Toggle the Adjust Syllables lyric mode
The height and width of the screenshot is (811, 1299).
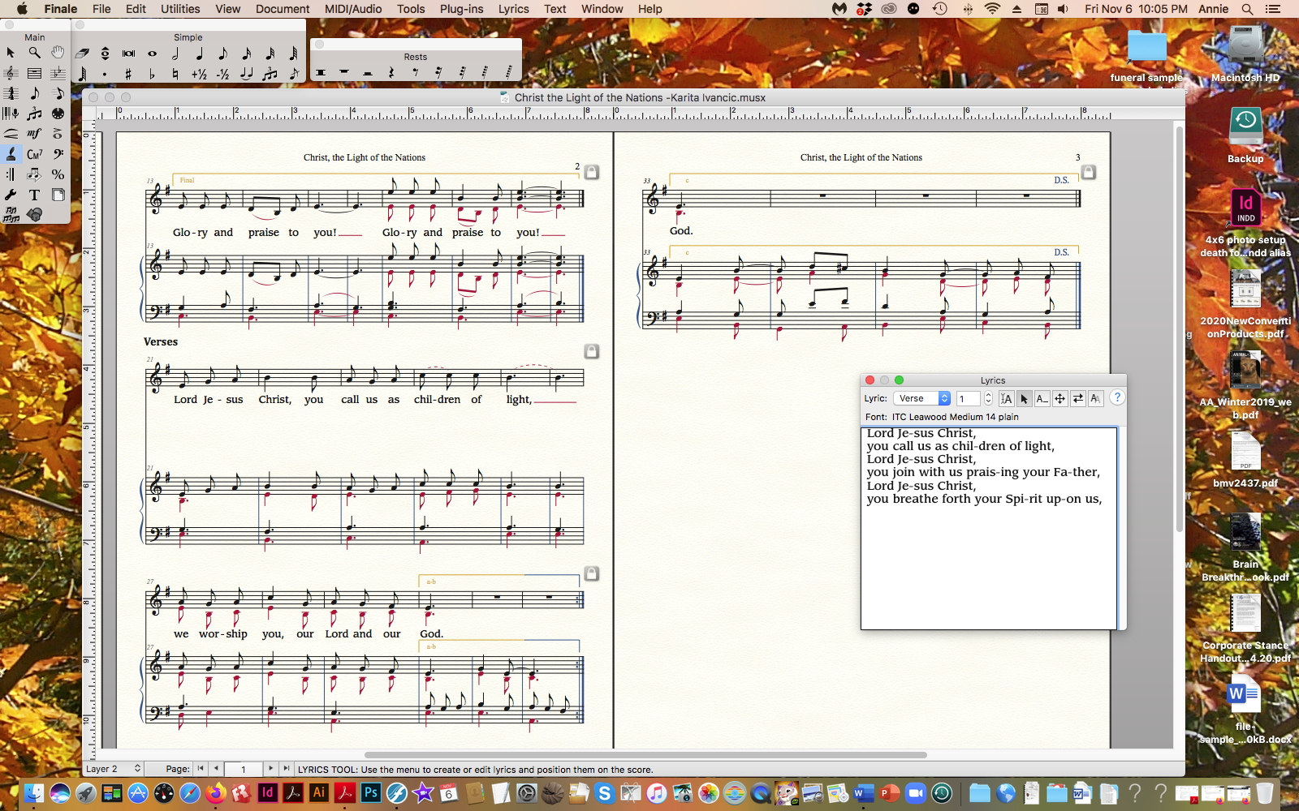[1059, 398]
